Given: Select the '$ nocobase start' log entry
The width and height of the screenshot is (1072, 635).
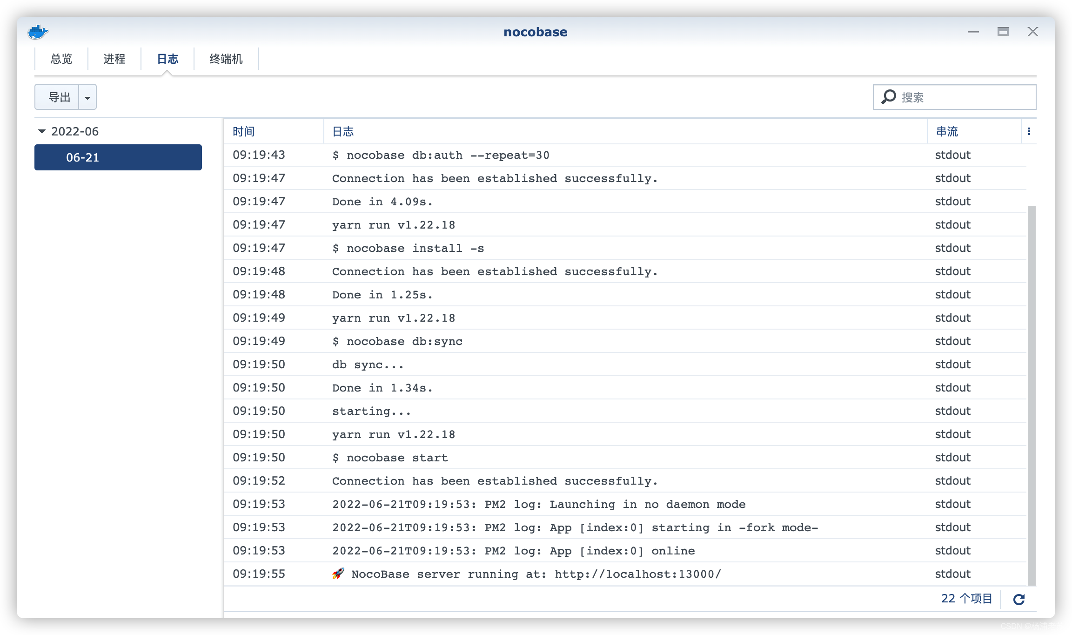Looking at the screenshot, I should (x=390, y=457).
